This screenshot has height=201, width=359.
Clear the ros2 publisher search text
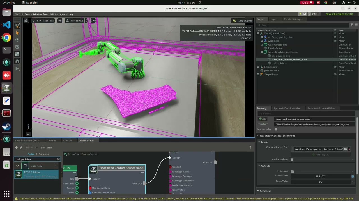point(58,159)
